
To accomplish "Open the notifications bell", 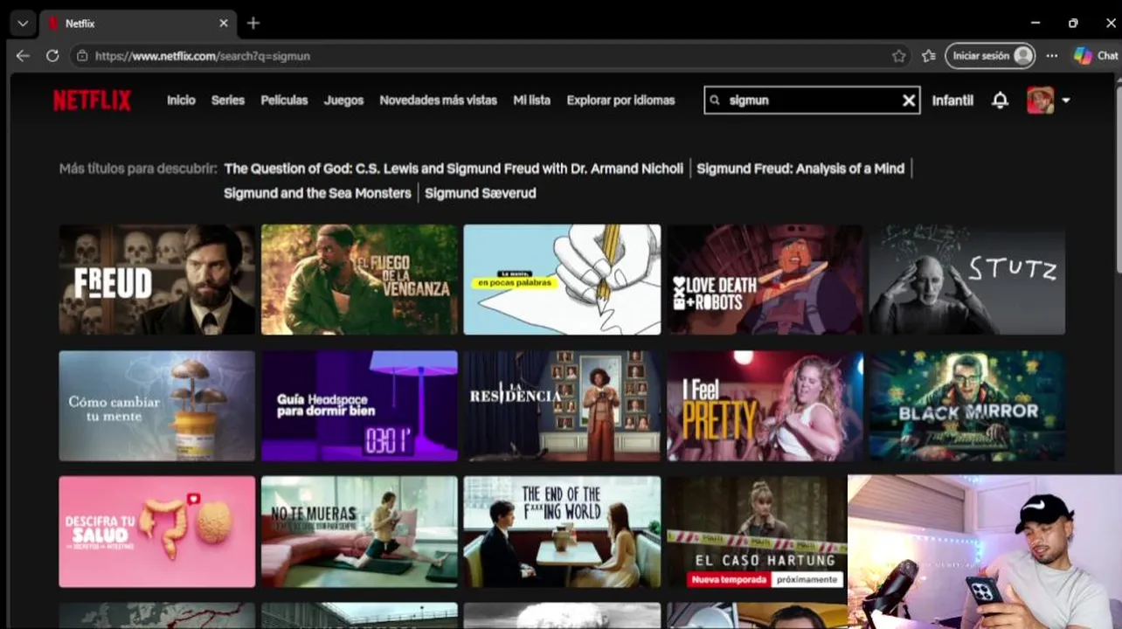I will [x=1000, y=100].
